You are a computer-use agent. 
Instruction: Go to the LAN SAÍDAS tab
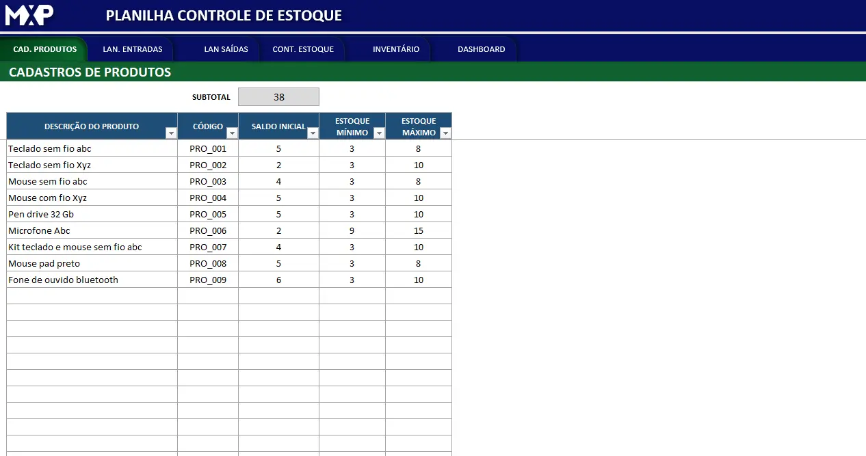226,49
